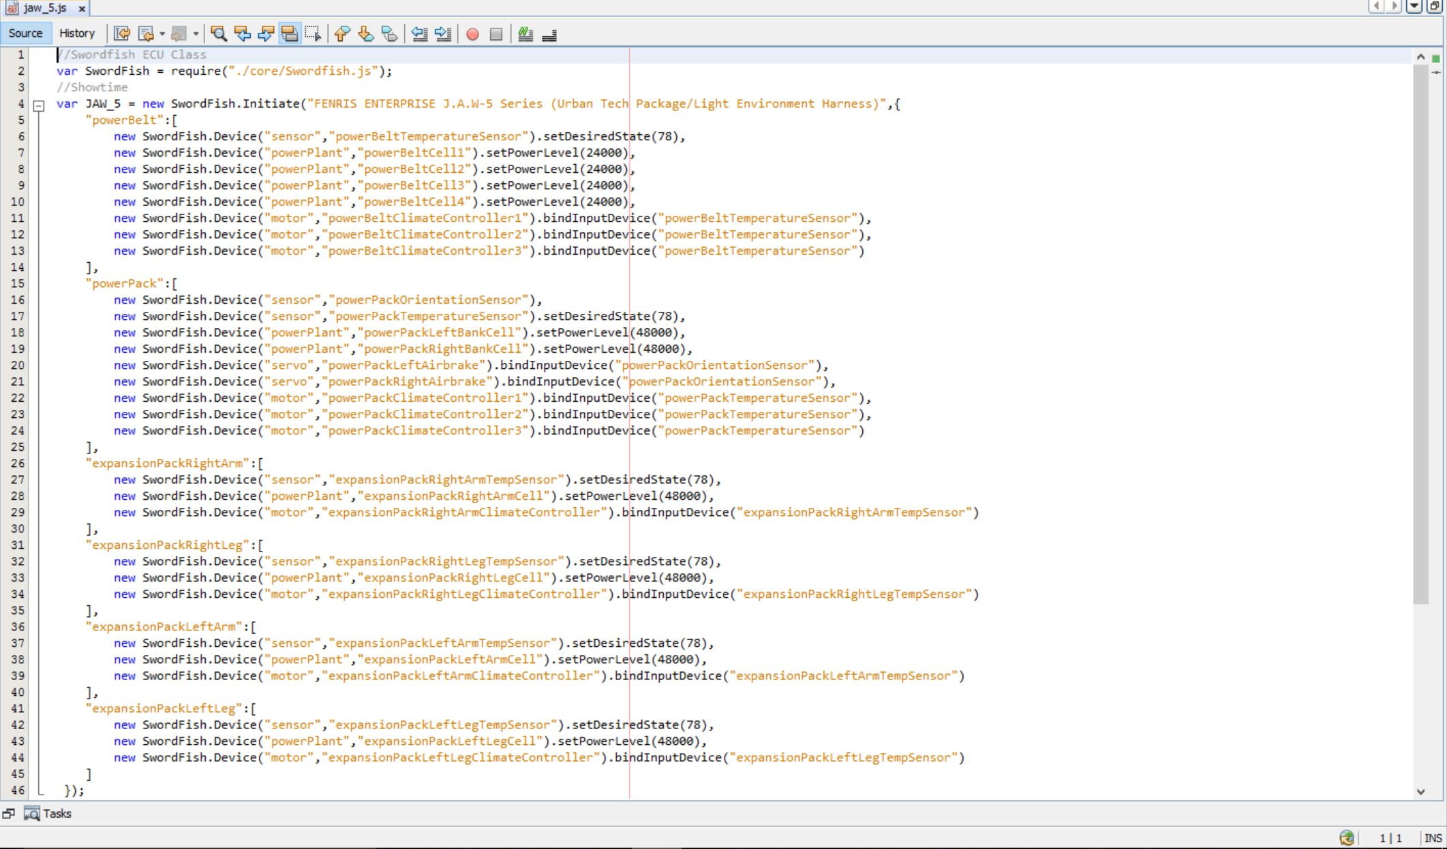Click "powerPackOrientationSensor" on line 16

(429, 300)
